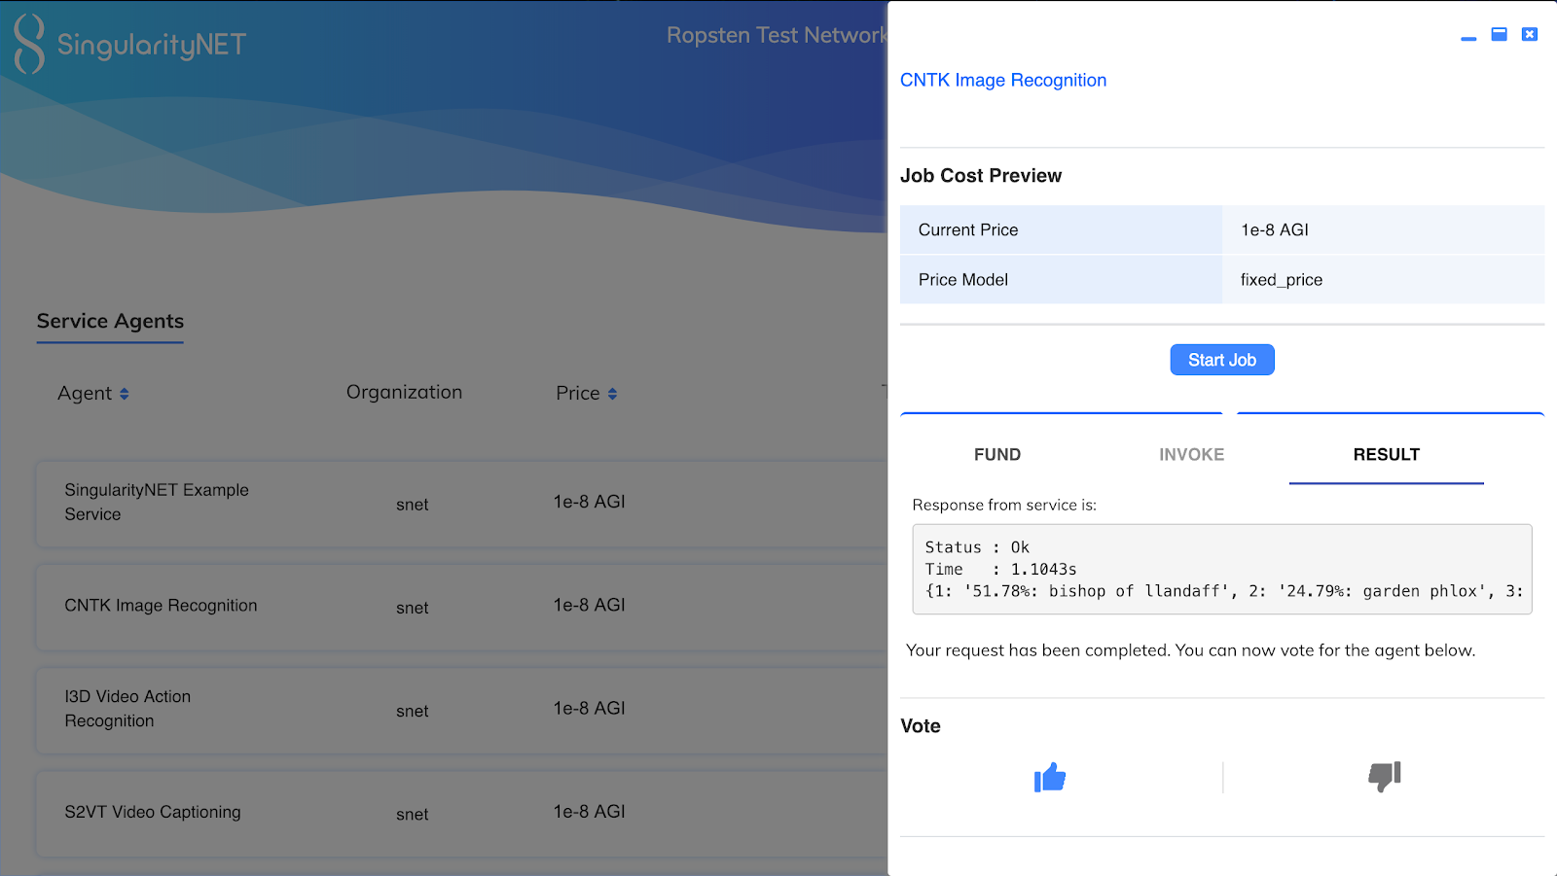
Task: Click the Price Model label cell
Action: coord(1061,279)
